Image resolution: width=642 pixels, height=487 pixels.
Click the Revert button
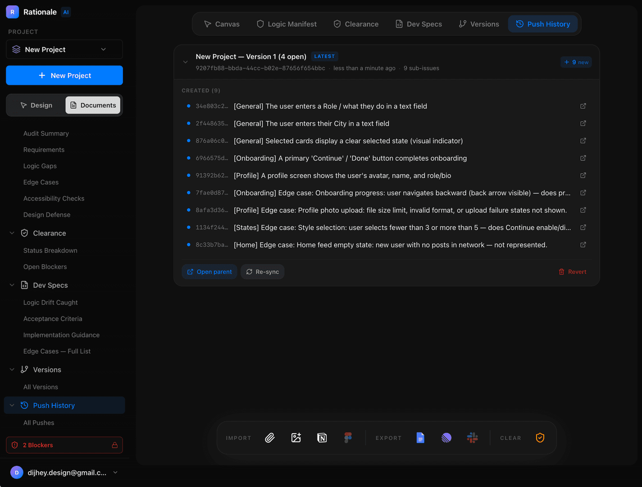573,271
